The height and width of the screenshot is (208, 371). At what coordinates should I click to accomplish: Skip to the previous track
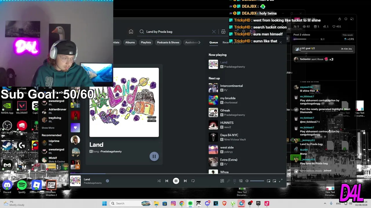tap(167, 181)
